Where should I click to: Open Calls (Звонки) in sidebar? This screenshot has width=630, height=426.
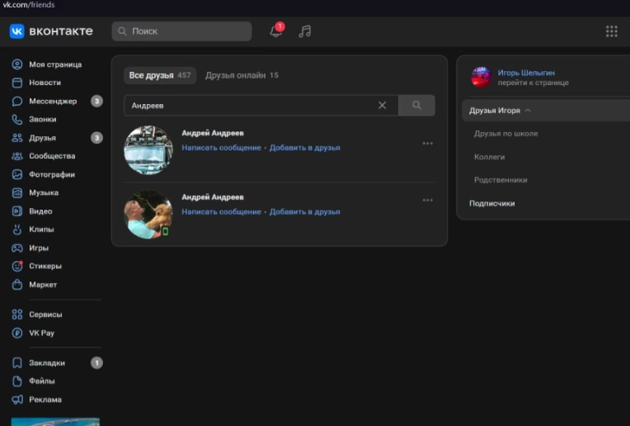(x=45, y=120)
